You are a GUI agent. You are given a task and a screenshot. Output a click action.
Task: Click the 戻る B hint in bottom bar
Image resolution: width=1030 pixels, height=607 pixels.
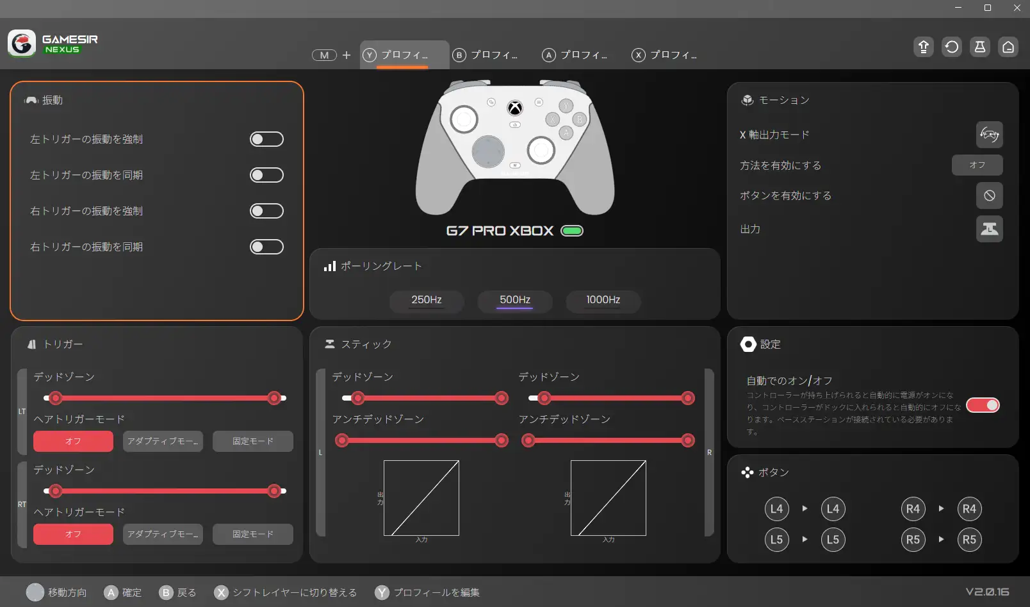177,593
